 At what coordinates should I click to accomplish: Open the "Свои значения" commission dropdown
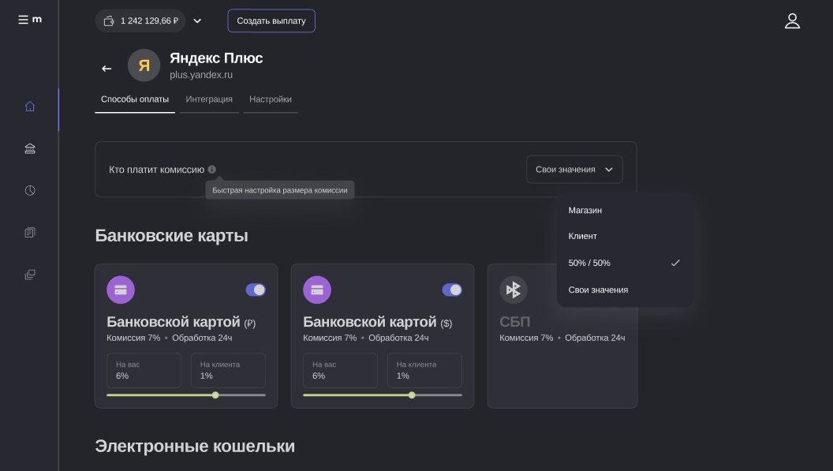(x=574, y=170)
